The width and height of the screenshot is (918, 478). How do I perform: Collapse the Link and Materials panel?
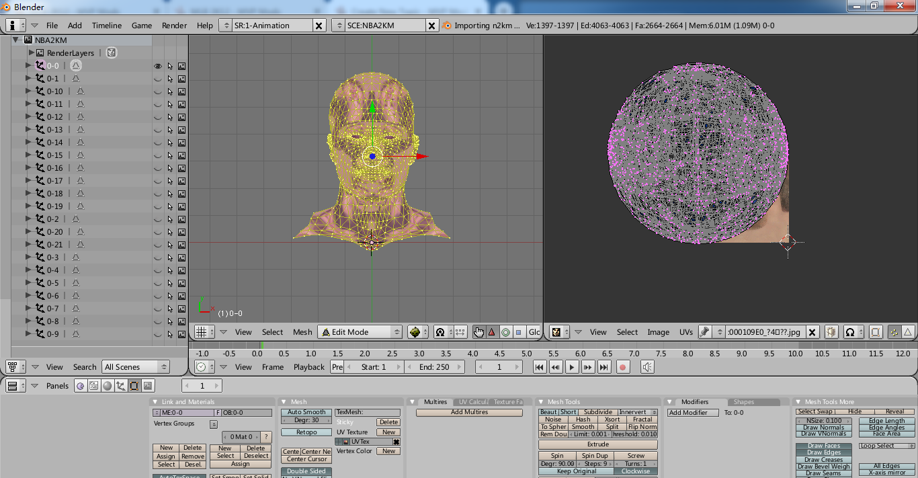155,402
